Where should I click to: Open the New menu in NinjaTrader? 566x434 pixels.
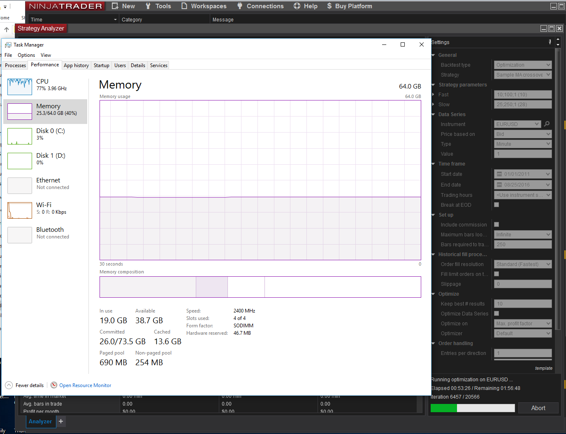[123, 6]
